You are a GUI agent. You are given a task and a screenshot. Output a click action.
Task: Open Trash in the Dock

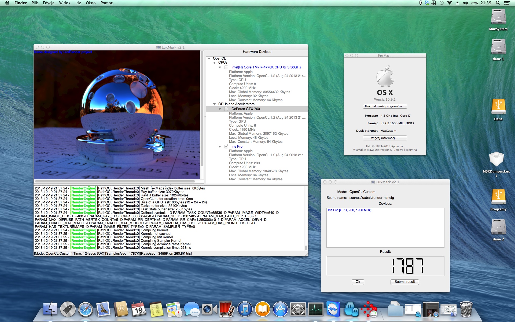click(466, 309)
